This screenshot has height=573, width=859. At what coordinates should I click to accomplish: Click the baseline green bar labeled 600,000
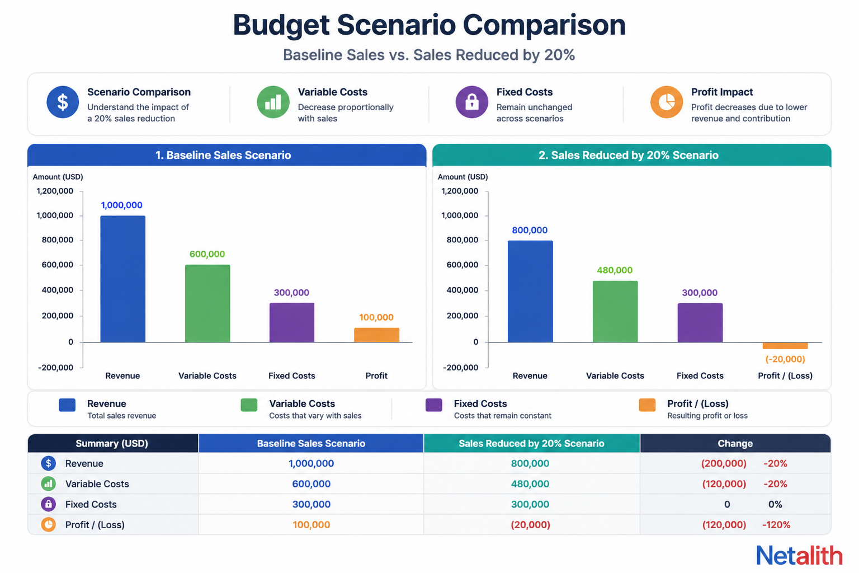[207, 303]
